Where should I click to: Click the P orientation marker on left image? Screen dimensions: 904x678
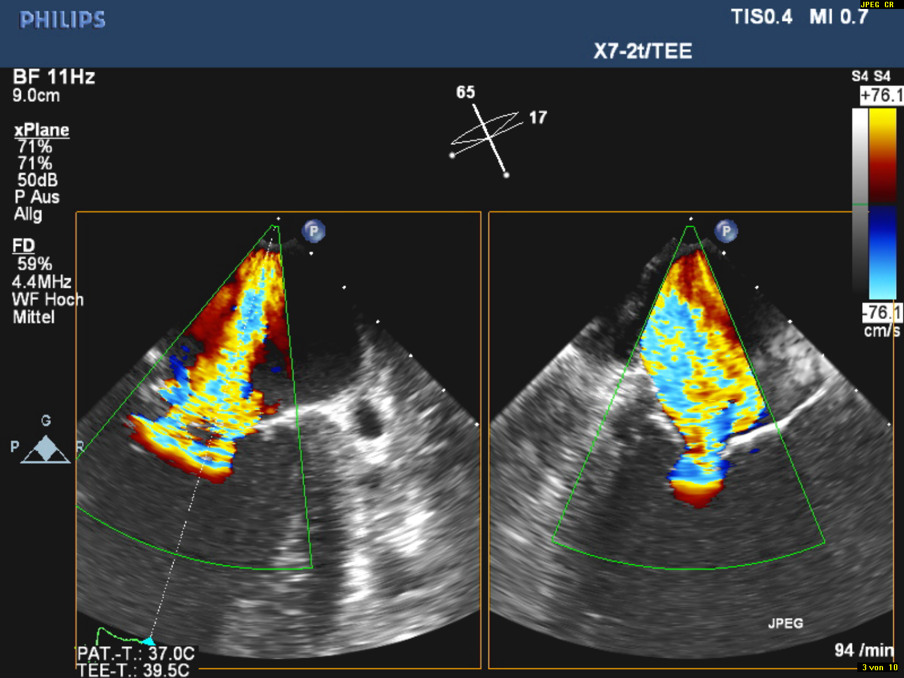tap(314, 231)
